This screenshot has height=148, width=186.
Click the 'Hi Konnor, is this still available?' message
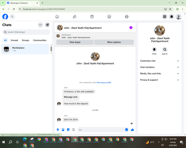point(79,92)
